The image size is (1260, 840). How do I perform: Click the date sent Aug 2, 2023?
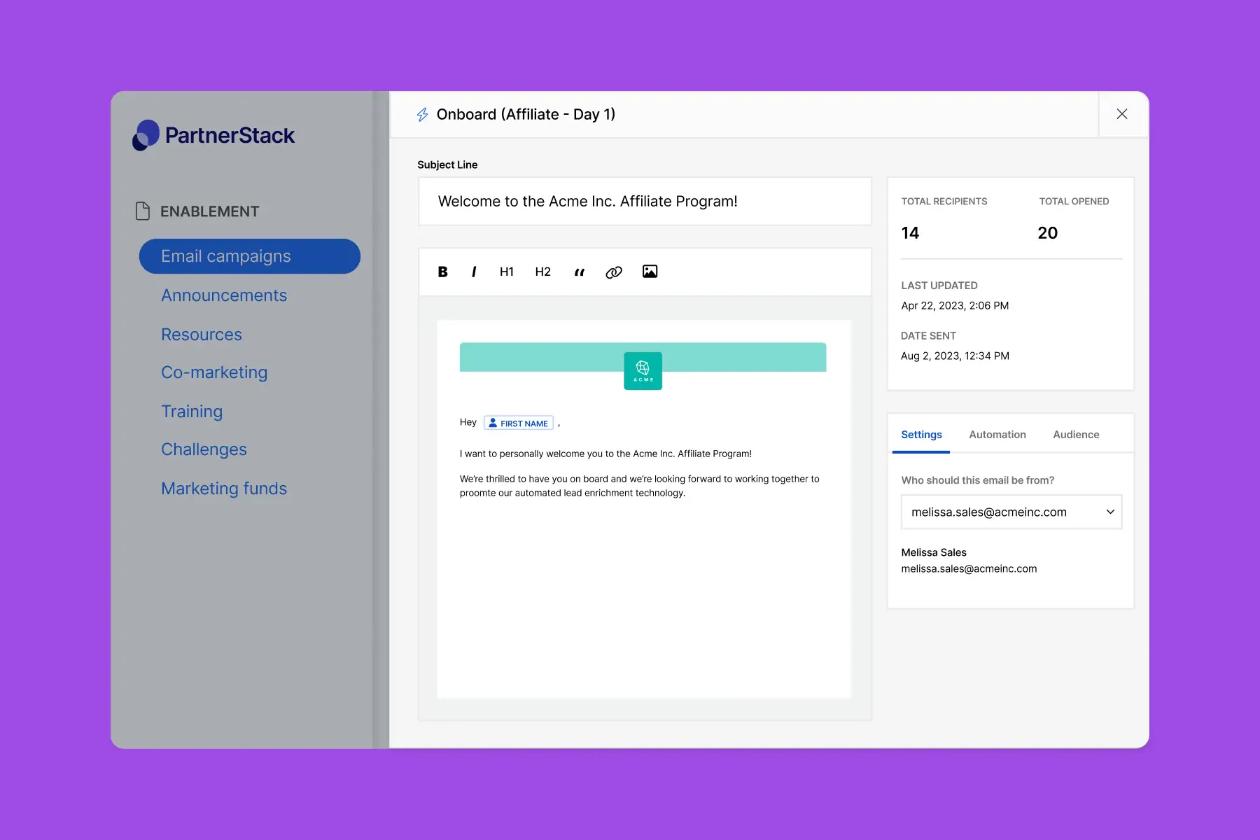coord(955,356)
